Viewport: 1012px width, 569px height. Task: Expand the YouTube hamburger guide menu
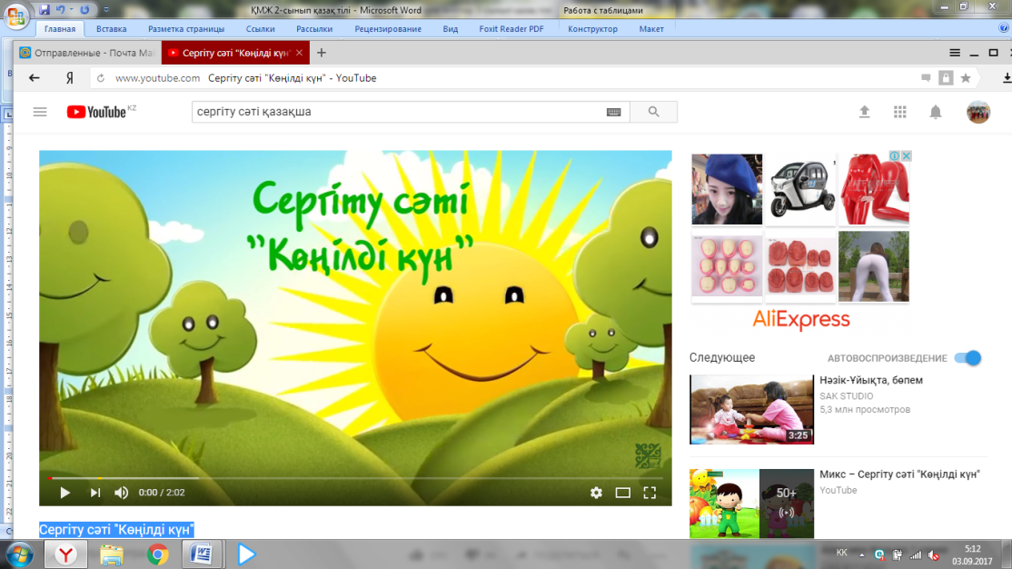(x=40, y=112)
